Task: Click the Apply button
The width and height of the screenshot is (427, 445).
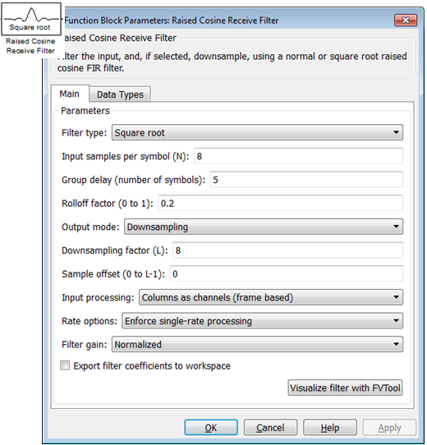Action: point(389,428)
